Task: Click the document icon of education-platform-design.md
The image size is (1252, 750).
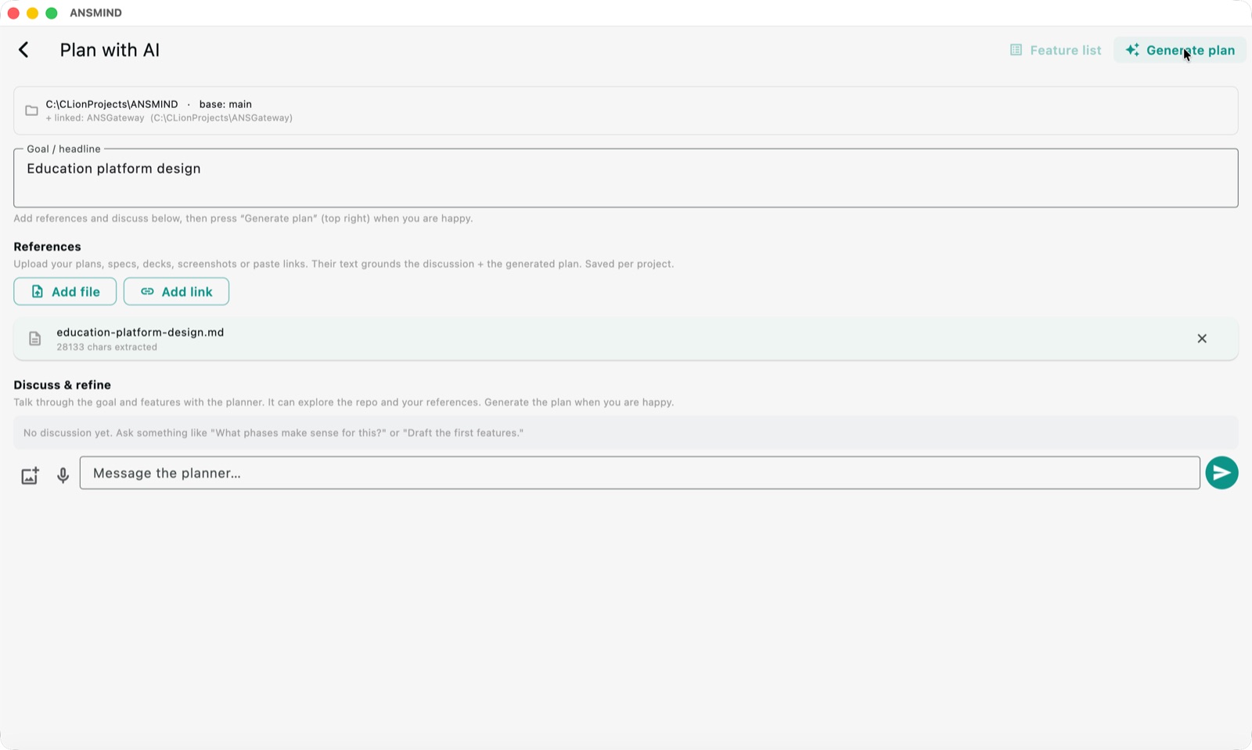Action: tap(34, 339)
